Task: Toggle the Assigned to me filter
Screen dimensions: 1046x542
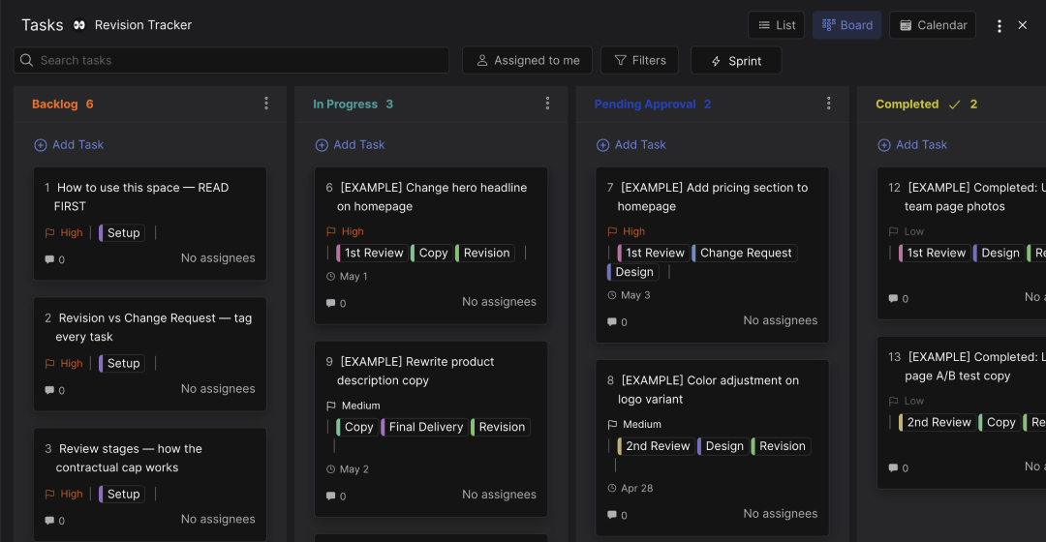Action: [x=527, y=61]
